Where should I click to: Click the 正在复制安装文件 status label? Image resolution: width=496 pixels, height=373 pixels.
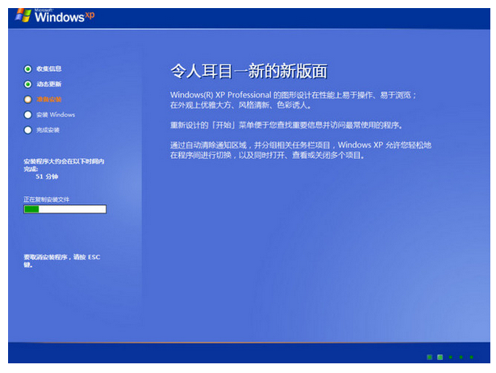point(46,199)
